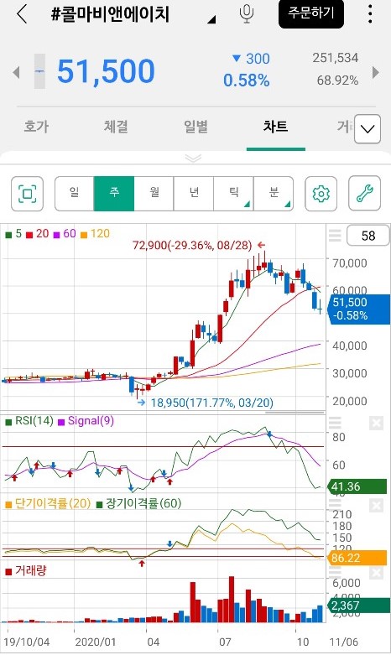The height and width of the screenshot is (655, 391).
Task: Tap Signal(9) legend label
Action: point(86,421)
